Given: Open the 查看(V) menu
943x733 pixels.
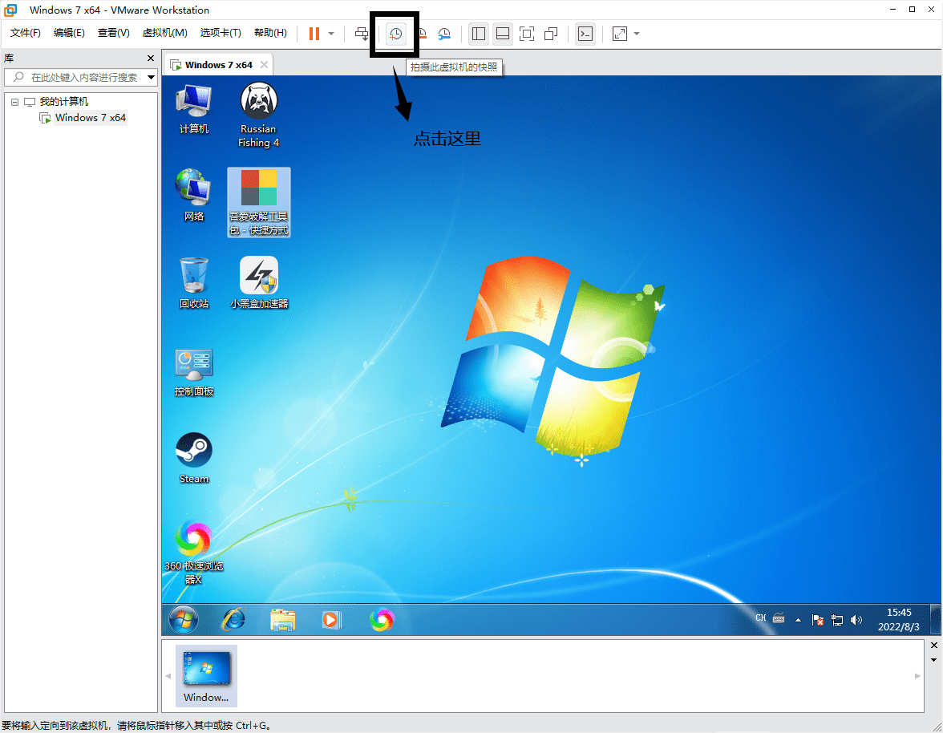Looking at the screenshot, I should (x=113, y=32).
